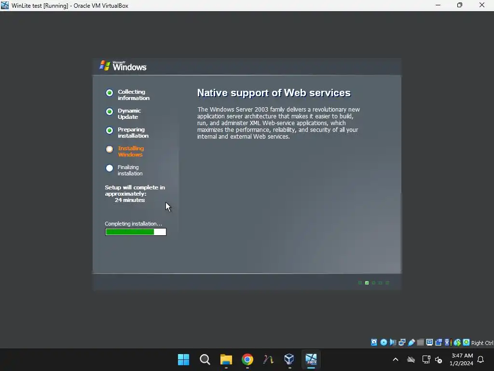Screen dimensions: 494x371
Task: Click the optical disk indicator icon
Action: pyautogui.click(x=384, y=342)
